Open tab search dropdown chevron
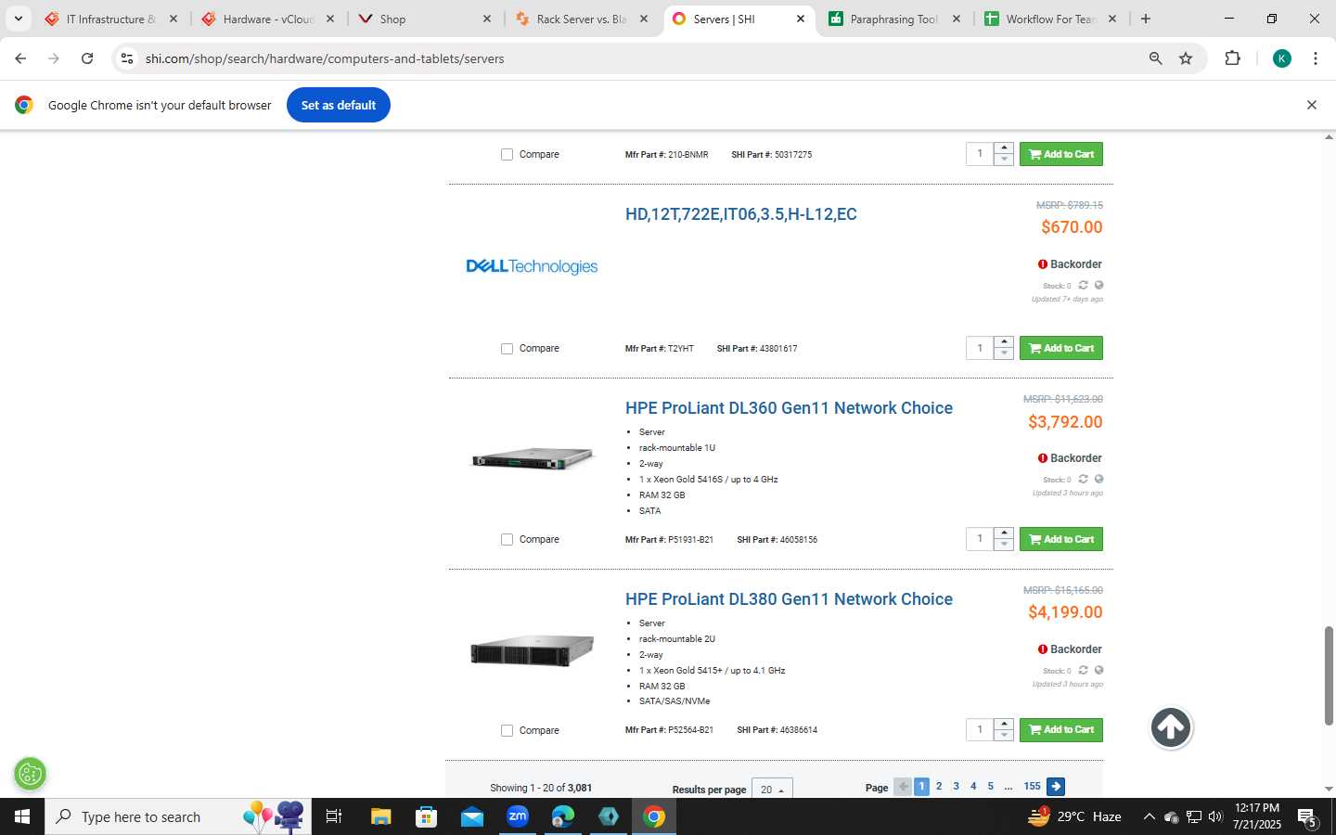The image size is (1336, 835). pos(18,19)
